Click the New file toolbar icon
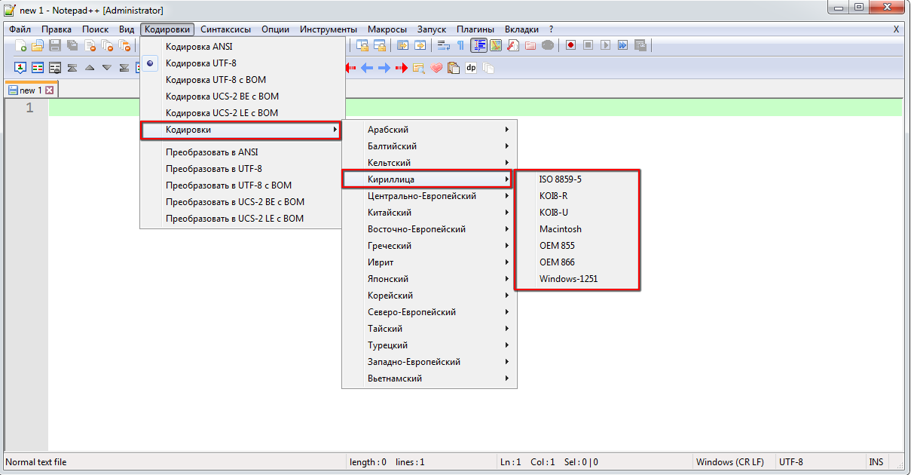This screenshot has width=911, height=475. click(21, 45)
